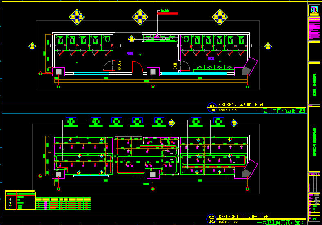Click the bottom-center red grid bubble under ceiling plan
Image resolution: width=322 pixels, height=225 pixels.
tap(153, 189)
